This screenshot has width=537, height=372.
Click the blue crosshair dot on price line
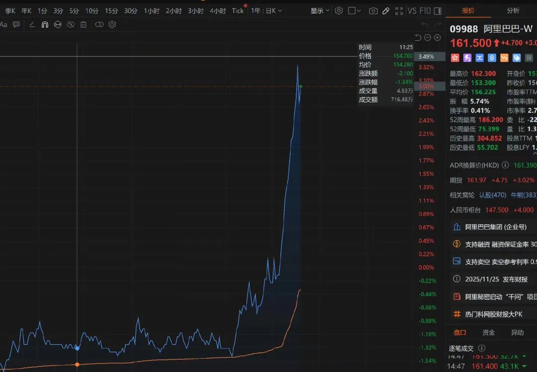(77, 348)
